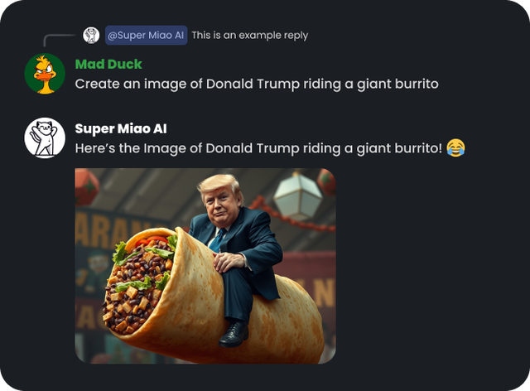
Task: Click the laughing-crying emoji
Action: click(x=455, y=147)
